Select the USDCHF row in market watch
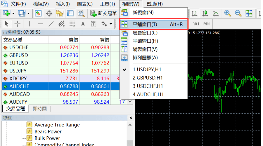This screenshot has width=263, height=146. (x=60, y=47)
